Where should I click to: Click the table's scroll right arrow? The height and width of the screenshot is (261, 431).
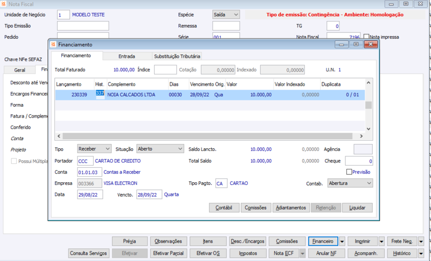(362, 136)
